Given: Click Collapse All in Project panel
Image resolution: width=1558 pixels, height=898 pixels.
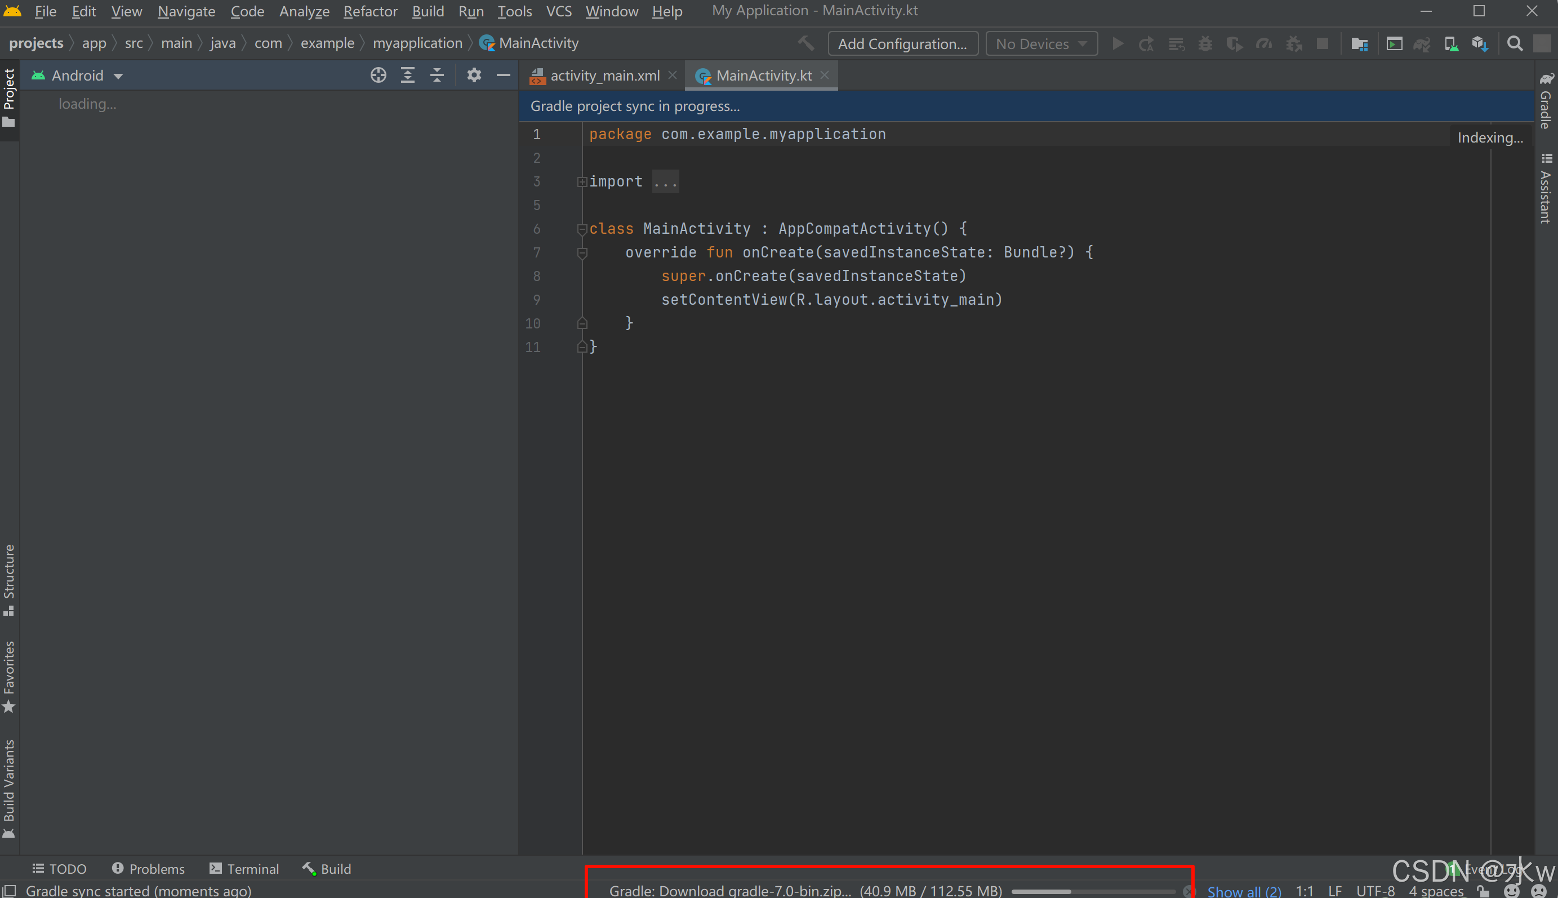Looking at the screenshot, I should coord(437,75).
